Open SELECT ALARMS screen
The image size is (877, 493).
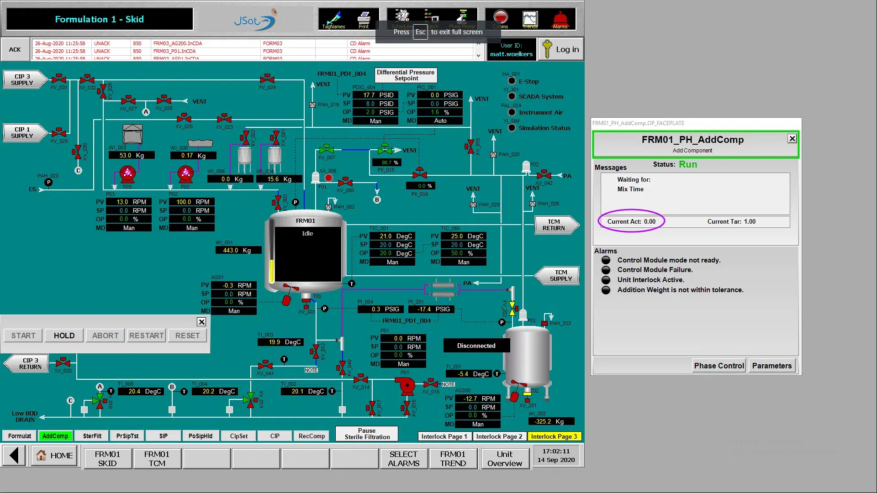403,458
